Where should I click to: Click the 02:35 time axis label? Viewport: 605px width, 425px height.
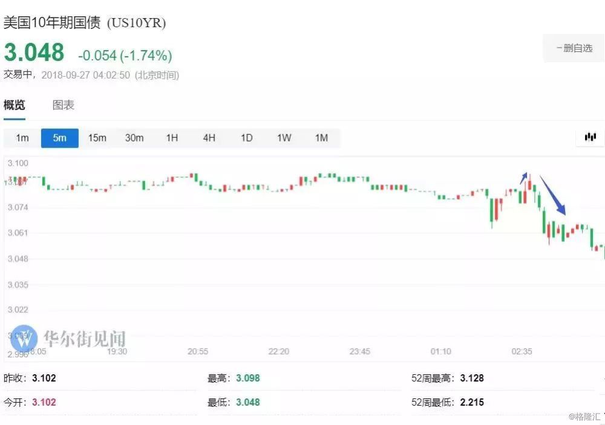point(522,351)
